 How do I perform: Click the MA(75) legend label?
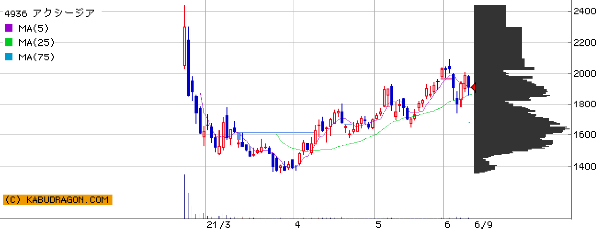[36, 57]
